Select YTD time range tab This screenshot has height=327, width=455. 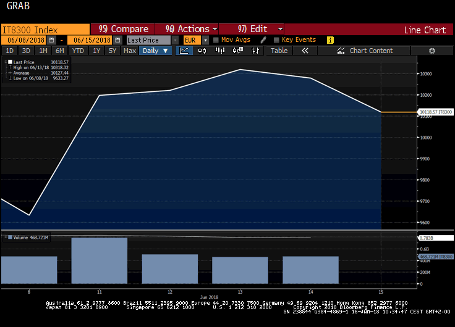78,51
